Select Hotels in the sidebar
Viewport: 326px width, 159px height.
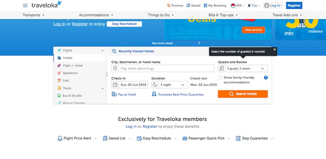pyautogui.click(x=79, y=58)
